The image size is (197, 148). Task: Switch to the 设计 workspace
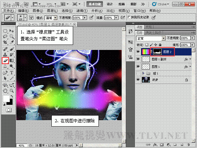(x=110, y=4)
